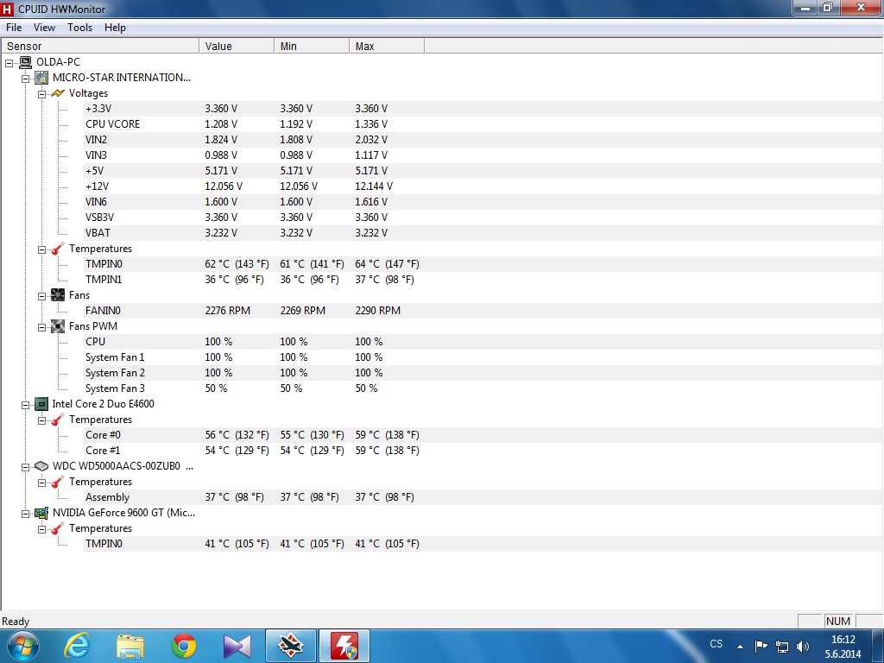This screenshot has width=884, height=663.
Task: Collapse the Fans section
Action: point(41,296)
